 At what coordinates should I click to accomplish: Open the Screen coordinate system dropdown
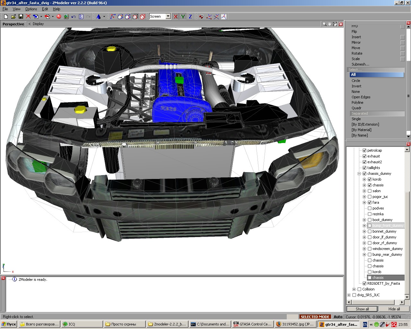point(168,16)
